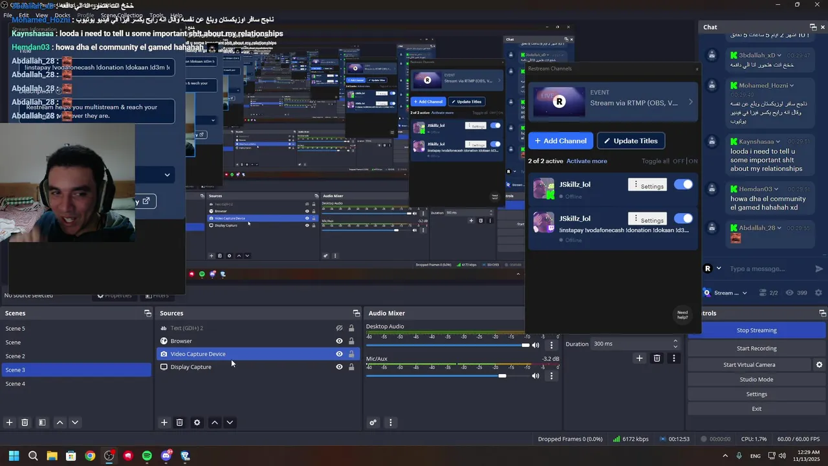Adjust Desktop Audio volume slider
The height and width of the screenshot is (466, 828).
tap(526, 345)
